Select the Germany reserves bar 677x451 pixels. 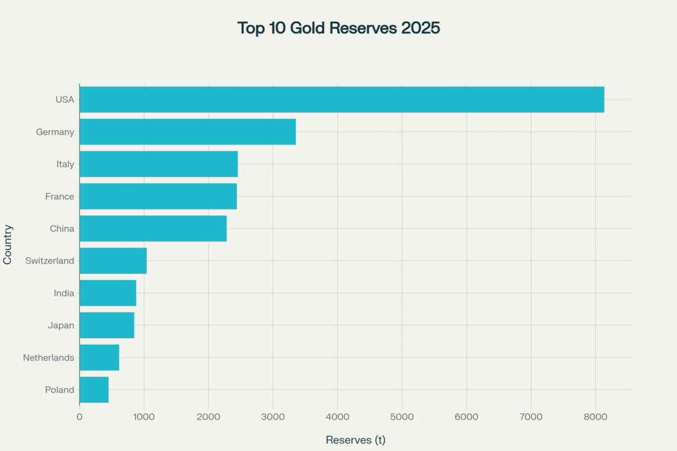pos(187,131)
